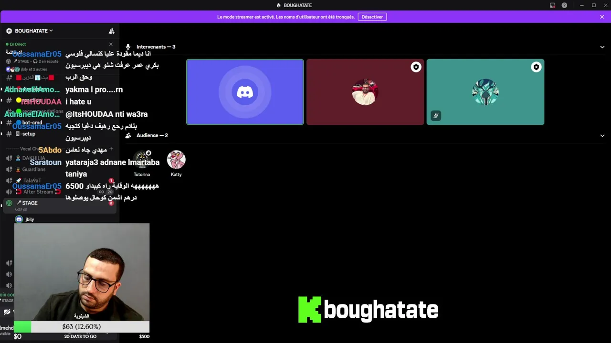The width and height of the screenshot is (611, 343).
Task: Click the BOUGHATATE window title text
Action: pos(297,5)
